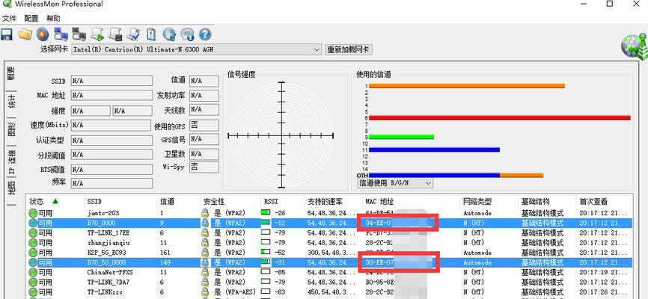
Task: Click the orange target toolbar icon
Action: click(42, 34)
